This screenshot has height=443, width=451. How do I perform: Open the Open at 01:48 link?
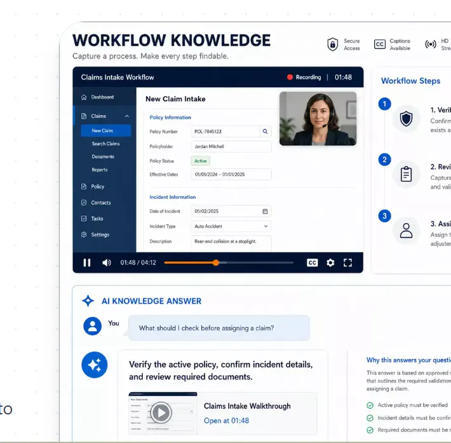point(226,421)
